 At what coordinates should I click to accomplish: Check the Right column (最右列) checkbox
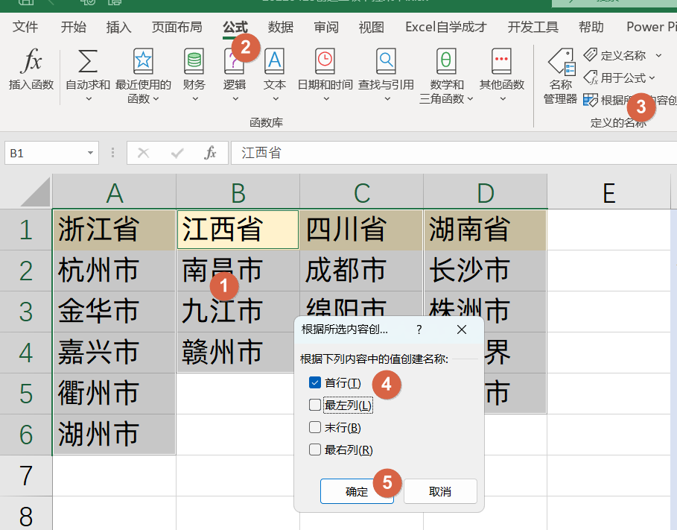(x=315, y=449)
